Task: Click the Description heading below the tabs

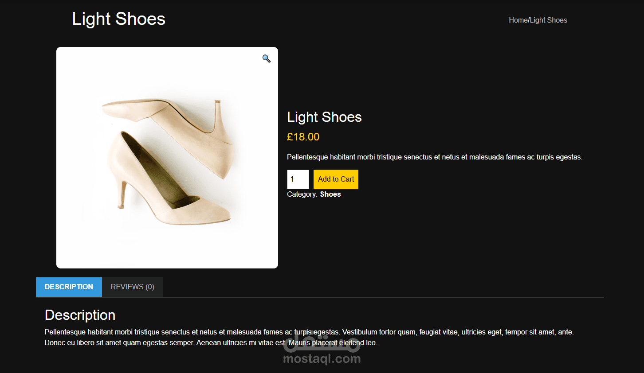Action: coord(80,315)
